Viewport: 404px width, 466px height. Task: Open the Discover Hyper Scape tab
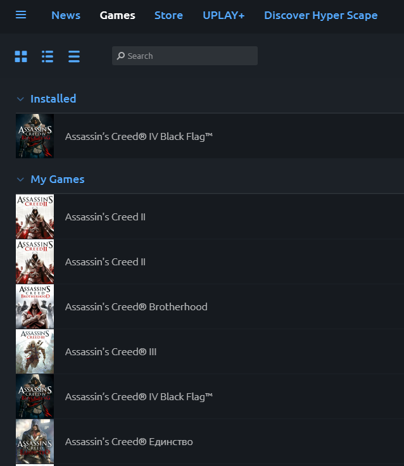pos(320,15)
